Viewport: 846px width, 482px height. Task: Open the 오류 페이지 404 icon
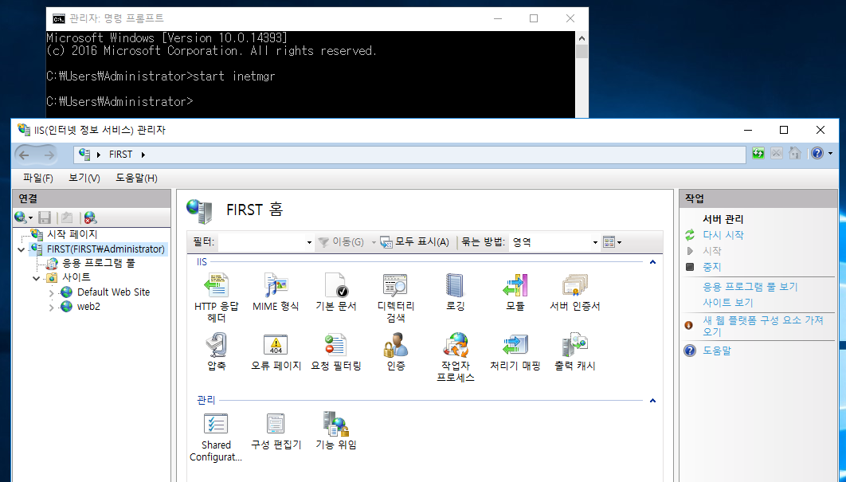point(276,345)
